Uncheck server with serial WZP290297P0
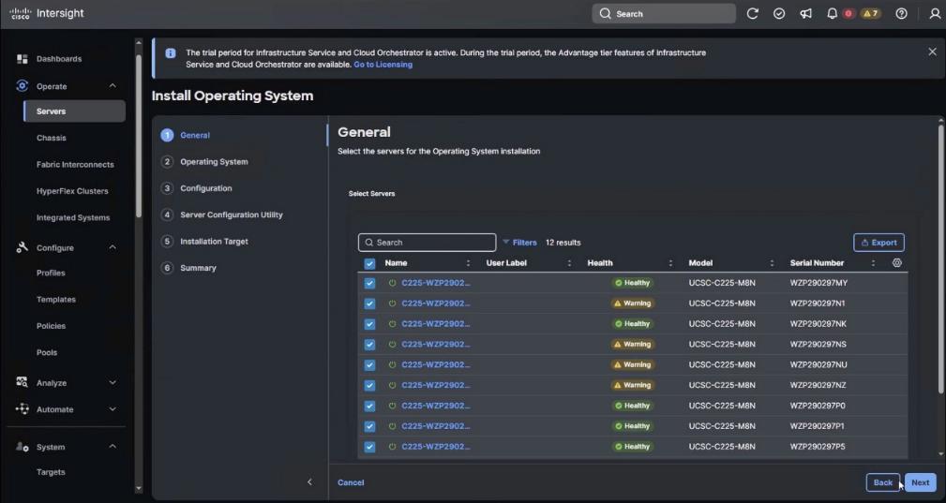The width and height of the screenshot is (946, 503). coord(369,406)
